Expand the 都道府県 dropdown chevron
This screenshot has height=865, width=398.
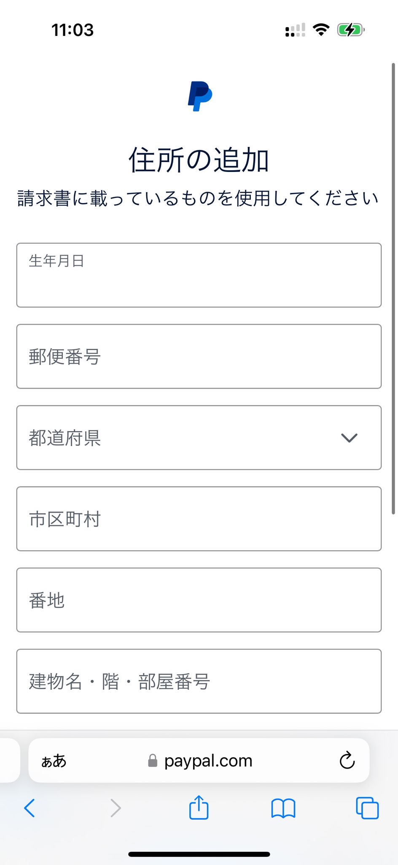pyautogui.click(x=349, y=438)
